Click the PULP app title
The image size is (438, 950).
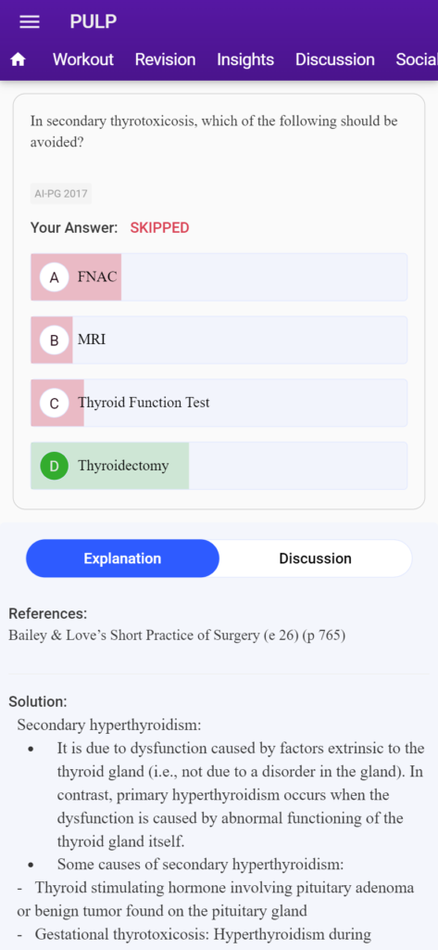pos(94,22)
